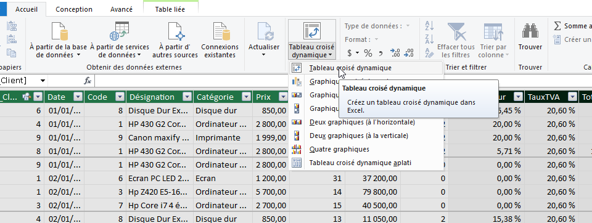Choose Quatre graphiques in the menu
The width and height of the screenshot is (592, 223).
coord(339,149)
